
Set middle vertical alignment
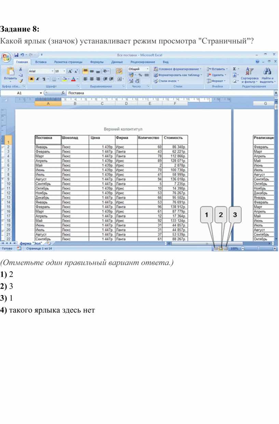(x=92, y=71)
